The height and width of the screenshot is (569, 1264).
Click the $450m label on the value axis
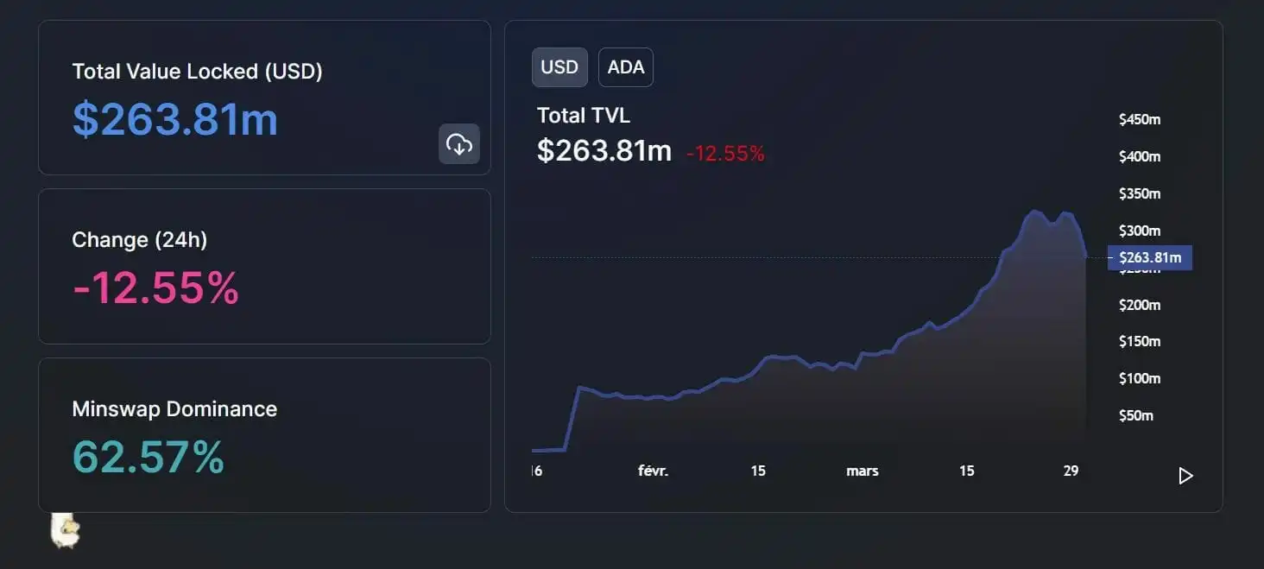(1141, 119)
